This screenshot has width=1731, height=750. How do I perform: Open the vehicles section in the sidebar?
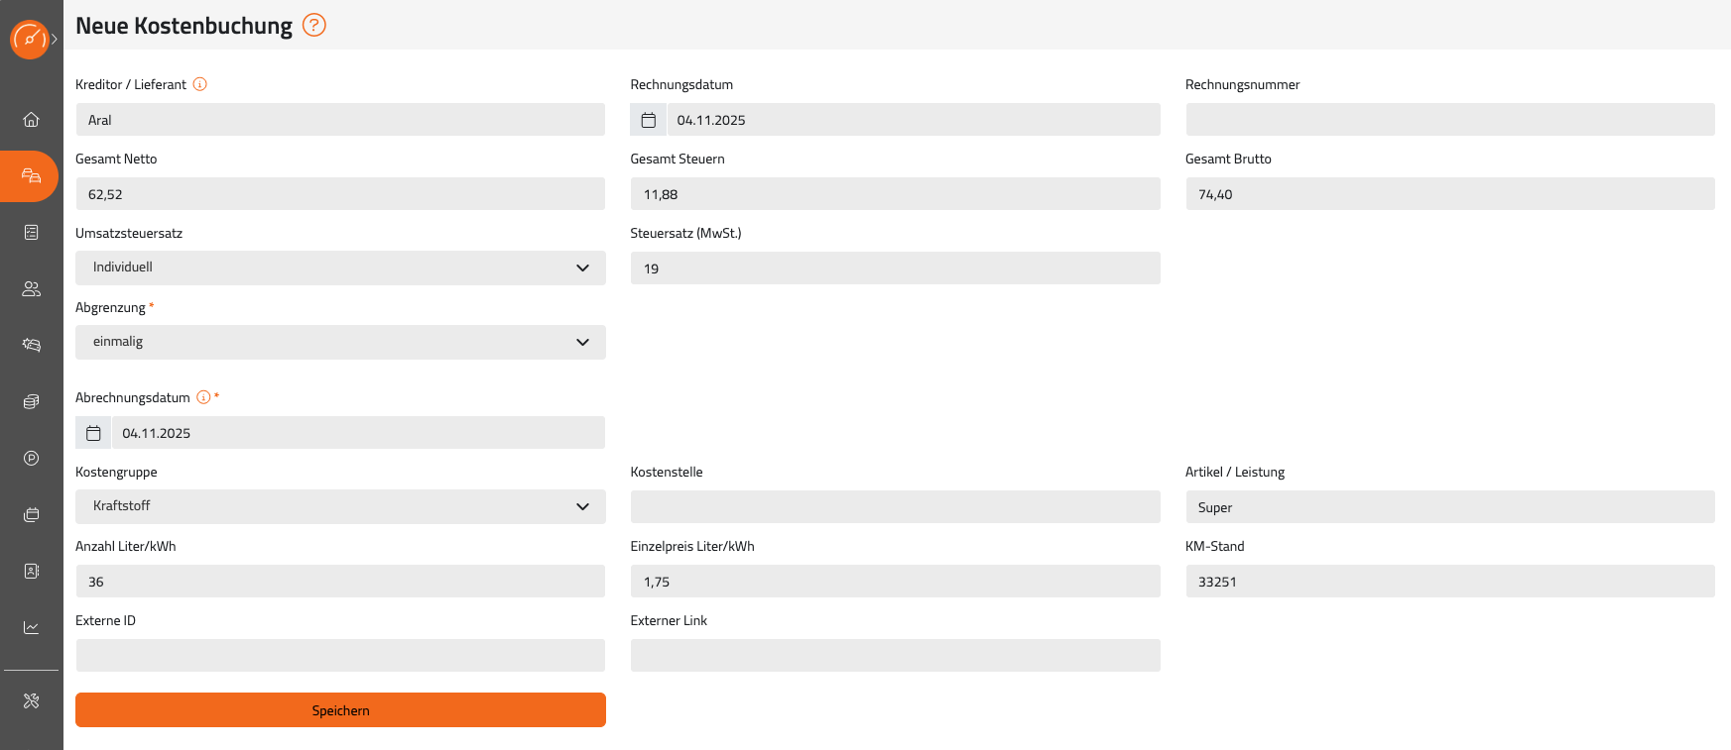(x=31, y=176)
